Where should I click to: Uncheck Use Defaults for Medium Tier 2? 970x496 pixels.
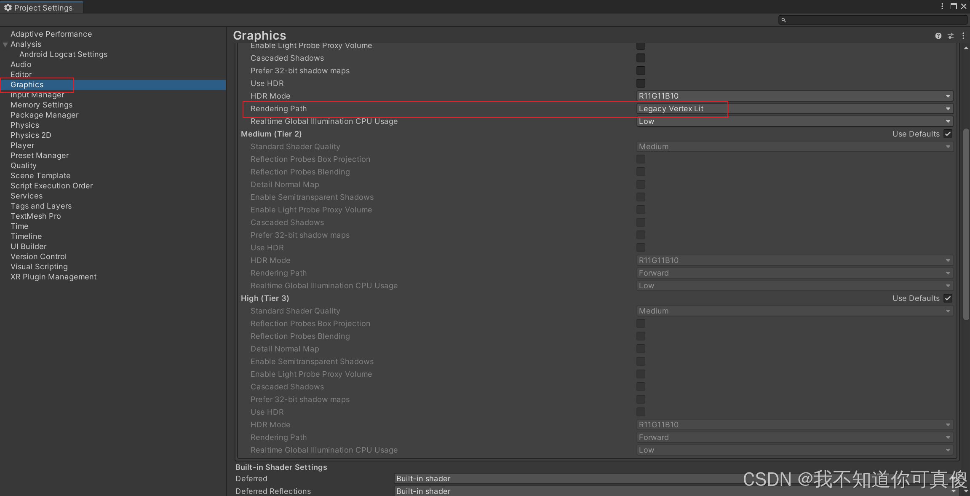click(x=948, y=134)
